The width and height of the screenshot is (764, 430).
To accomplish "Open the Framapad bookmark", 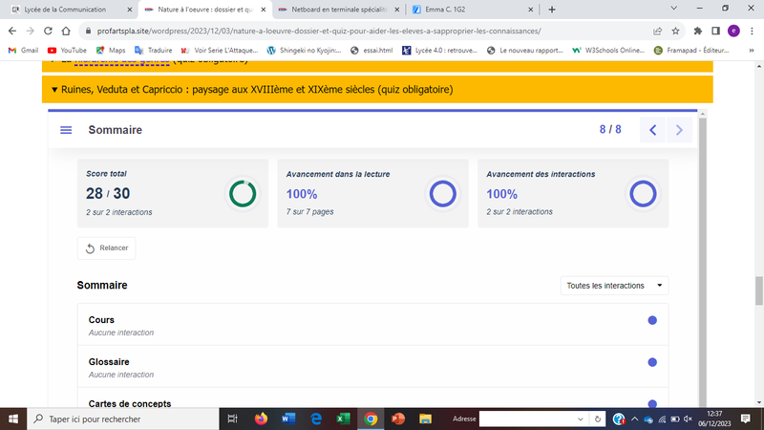I will 690,50.
